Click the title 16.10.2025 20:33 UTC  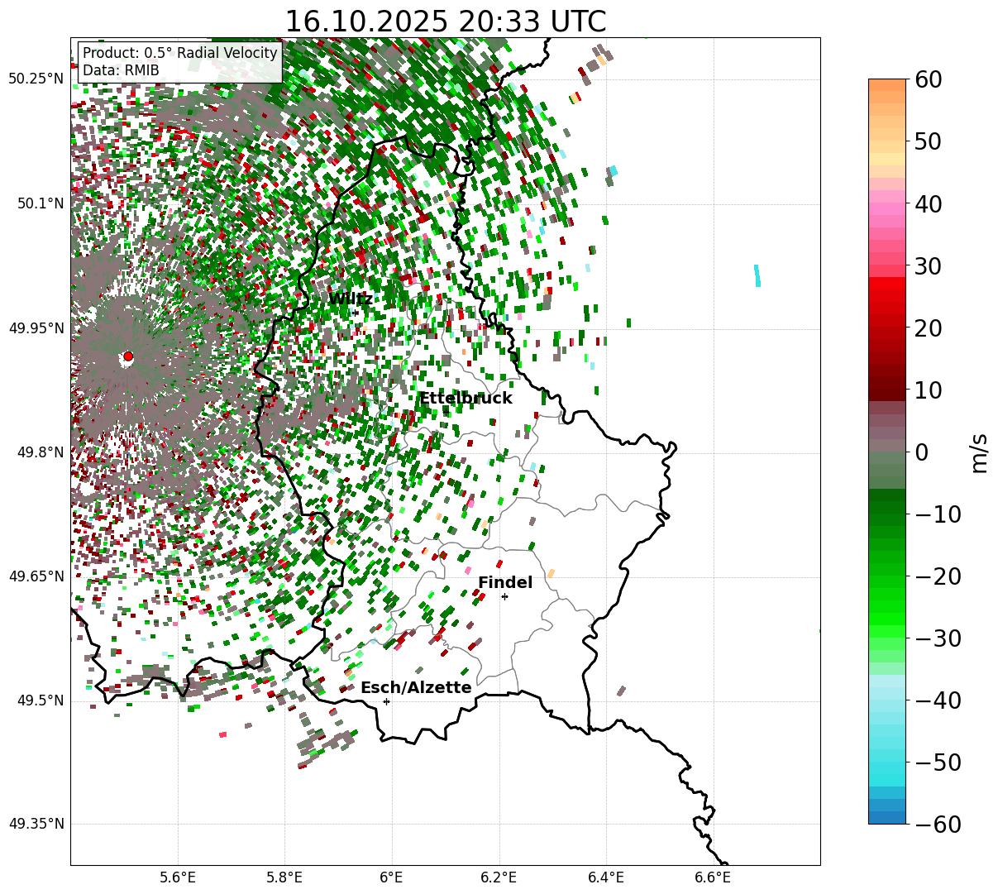tap(445, 22)
